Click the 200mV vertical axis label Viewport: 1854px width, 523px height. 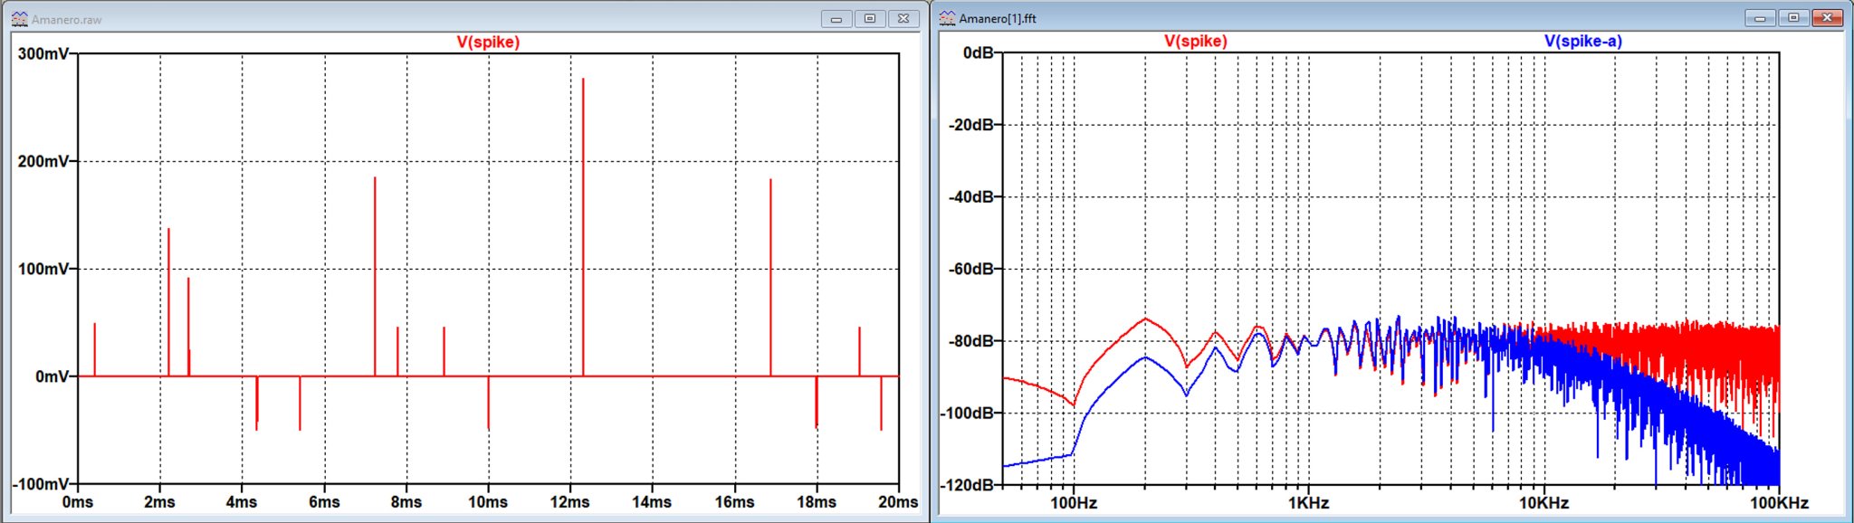point(43,161)
